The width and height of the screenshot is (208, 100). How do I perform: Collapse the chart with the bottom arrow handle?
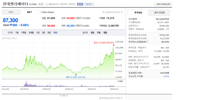coord(64,95)
